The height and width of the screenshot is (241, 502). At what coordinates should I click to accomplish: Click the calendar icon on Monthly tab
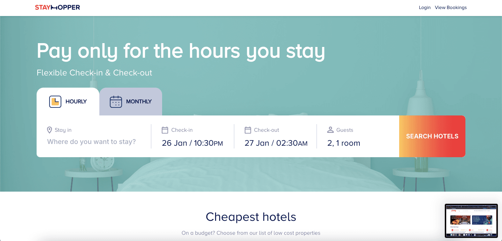tap(116, 102)
